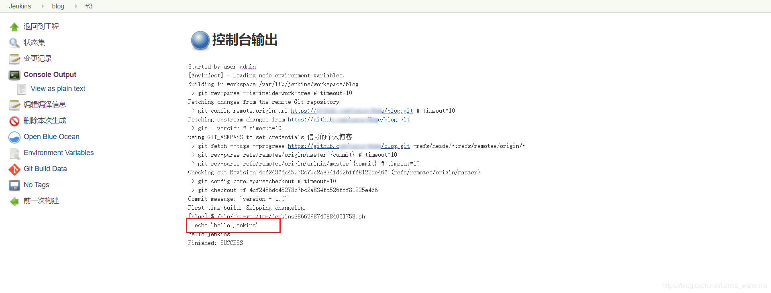Click the notepad icon beside 变更记录
This screenshot has width=771, height=293.
(x=14, y=59)
